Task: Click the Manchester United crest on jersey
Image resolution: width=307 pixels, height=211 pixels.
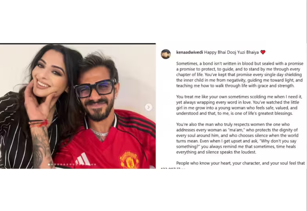Action: (129, 160)
